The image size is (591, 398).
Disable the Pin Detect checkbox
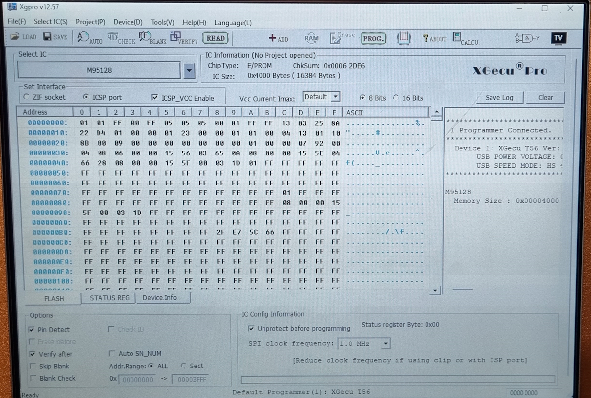32,330
